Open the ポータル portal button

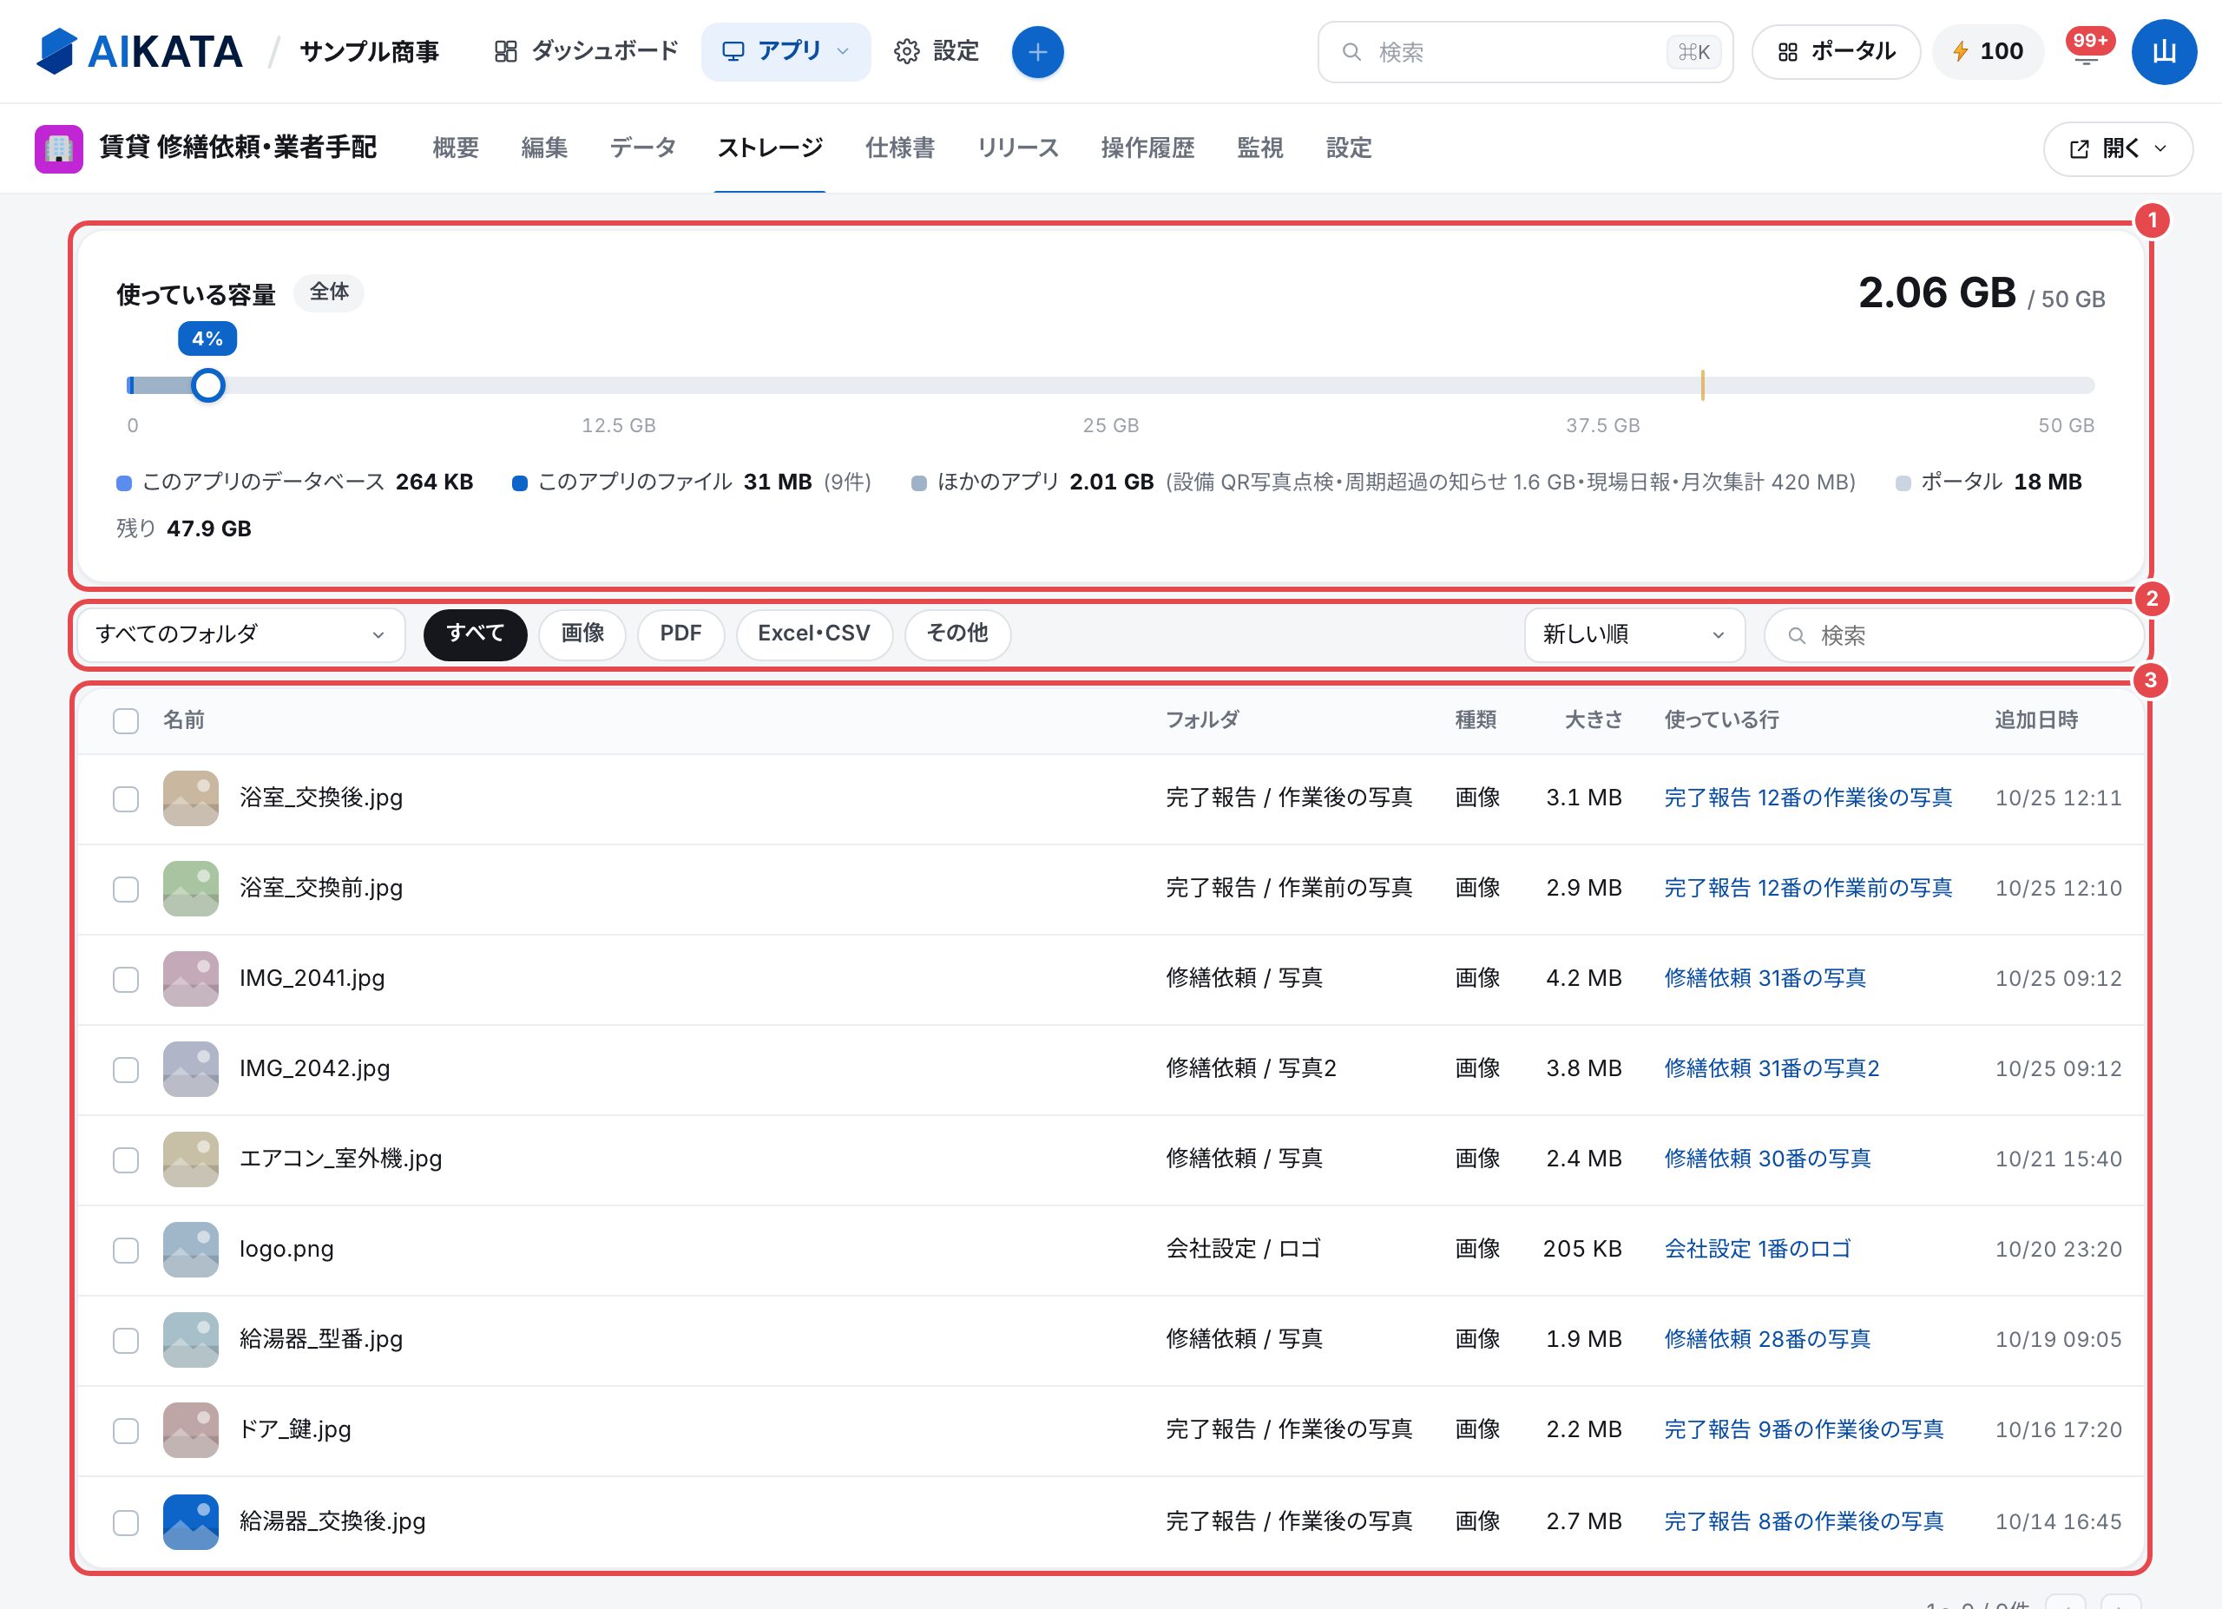coord(1836,52)
